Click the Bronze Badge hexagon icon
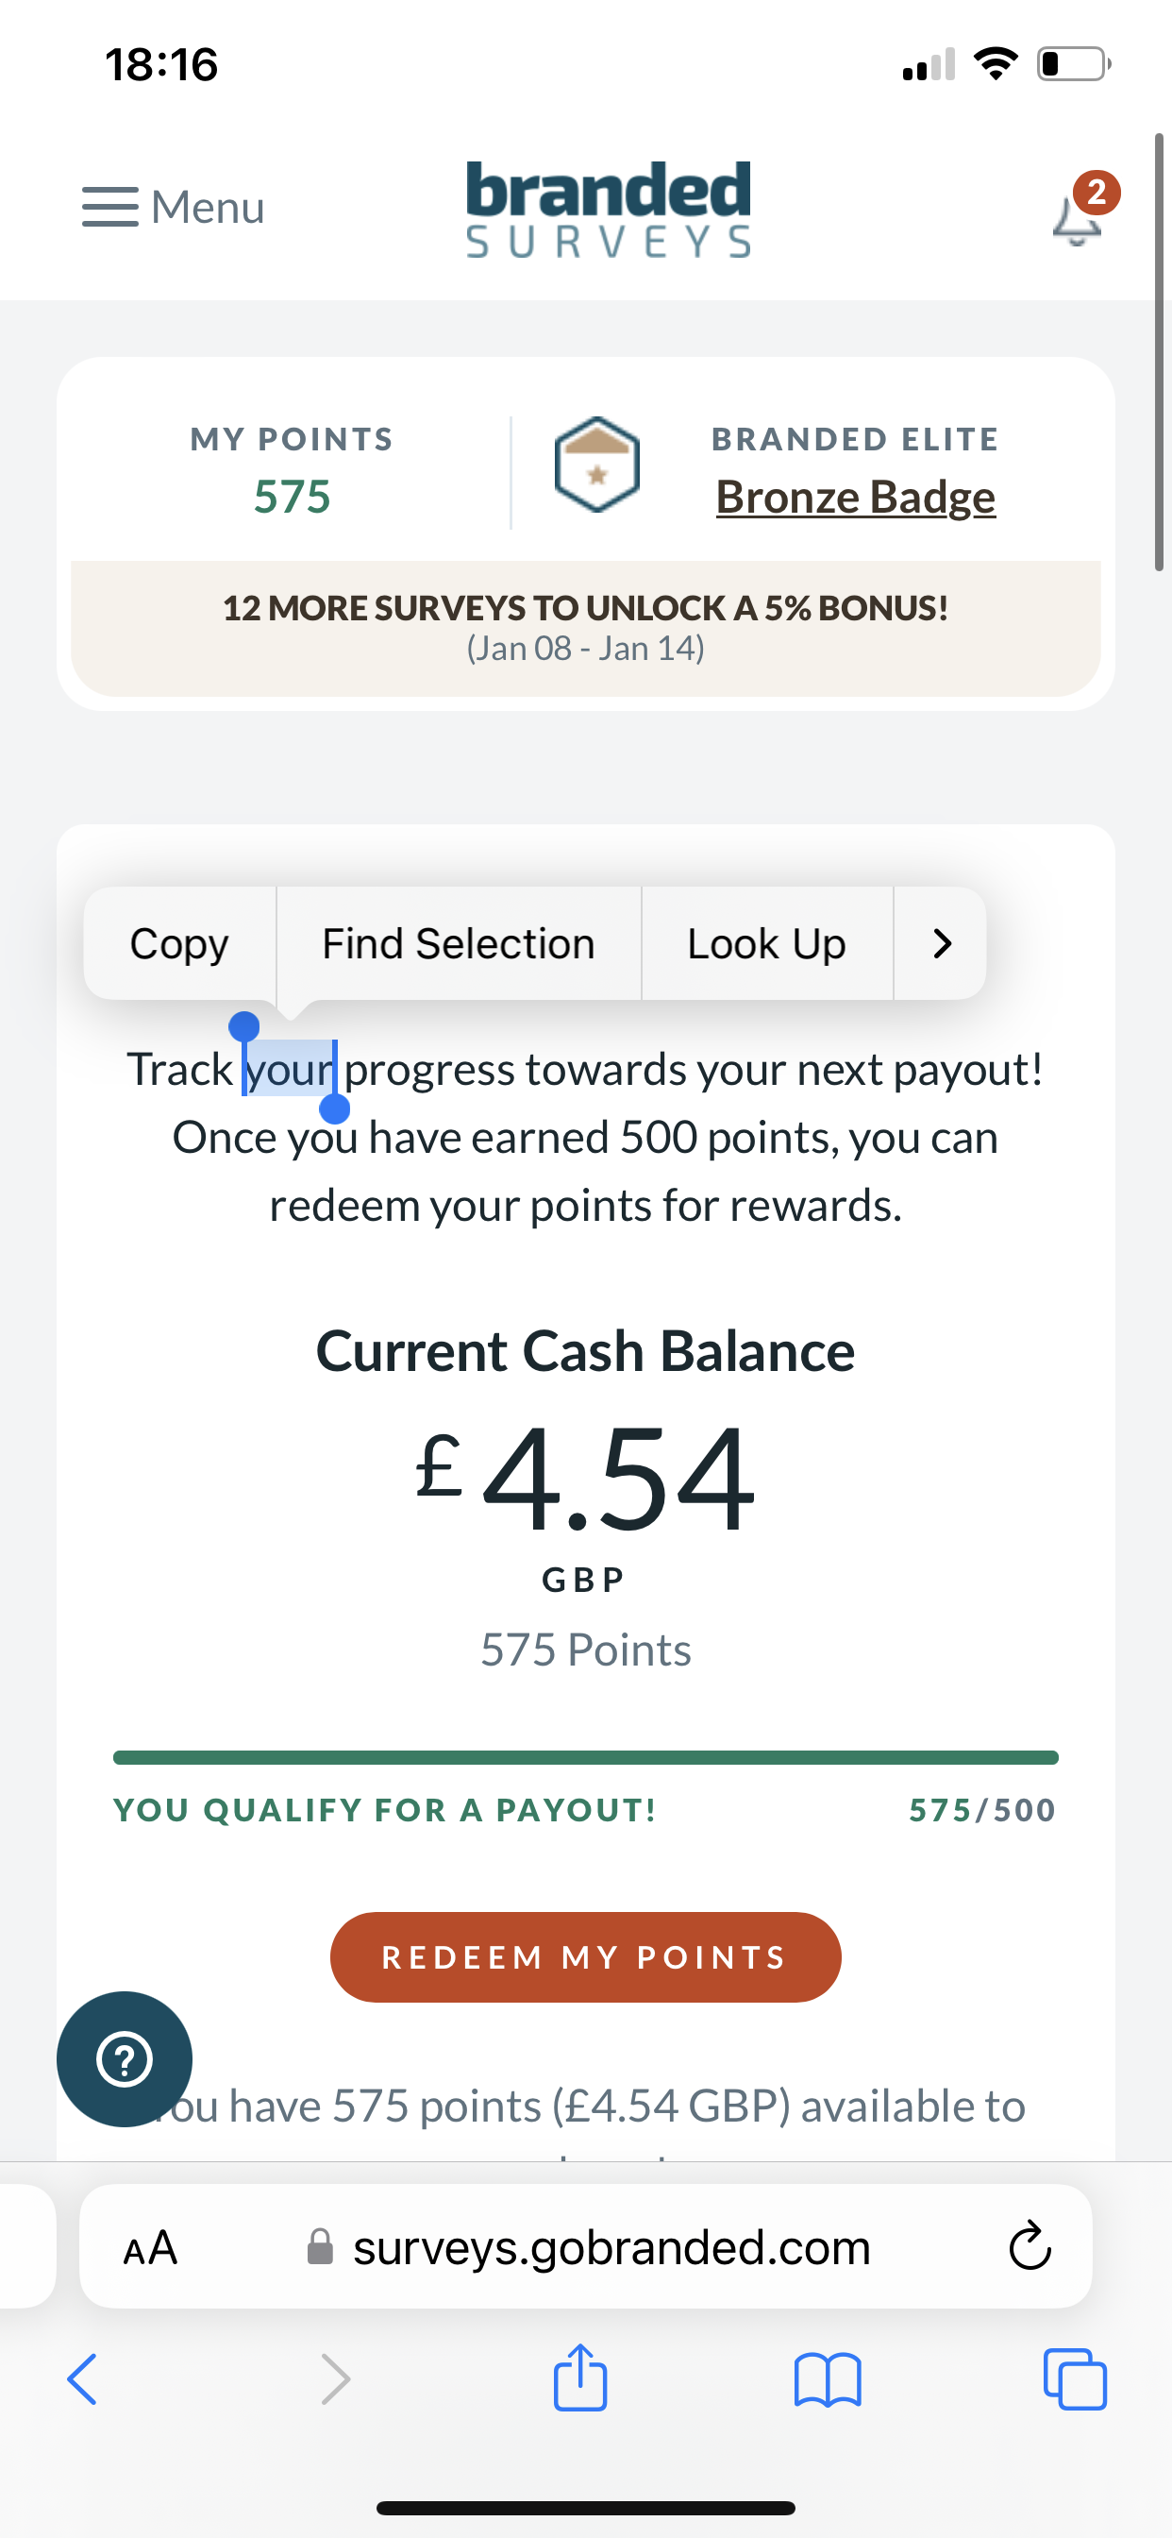1172x2538 pixels. [596, 465]
